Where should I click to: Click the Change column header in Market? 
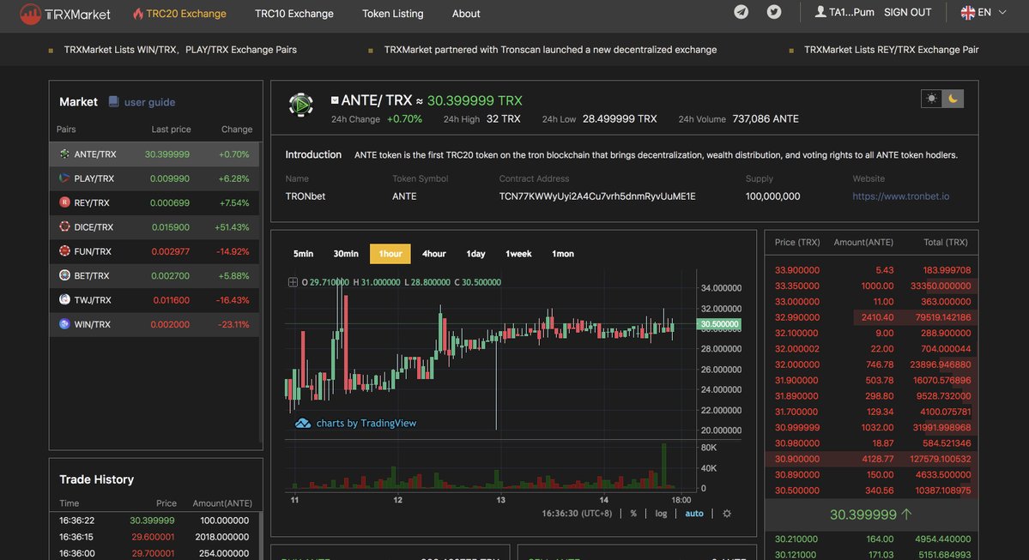pos(237,129)
